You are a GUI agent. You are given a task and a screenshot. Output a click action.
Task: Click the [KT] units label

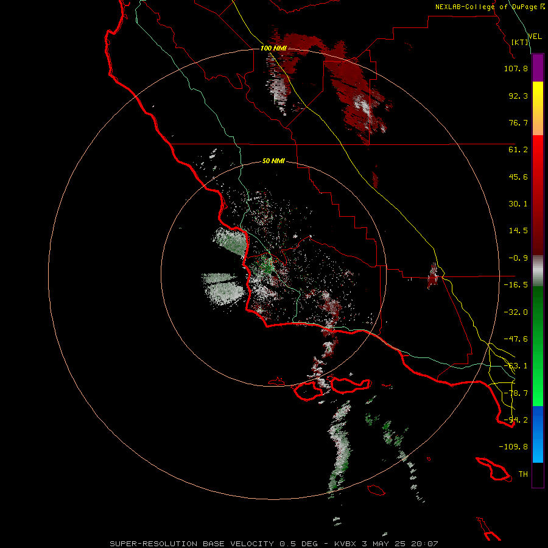coord(519,42)
